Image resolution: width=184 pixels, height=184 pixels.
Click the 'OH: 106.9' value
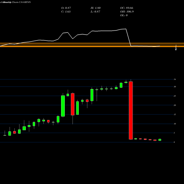pyautogui.click(x=127, y=12)
